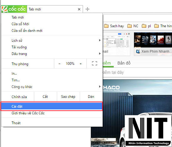Click the Sao chép button
172x147 pixels.
68,97
